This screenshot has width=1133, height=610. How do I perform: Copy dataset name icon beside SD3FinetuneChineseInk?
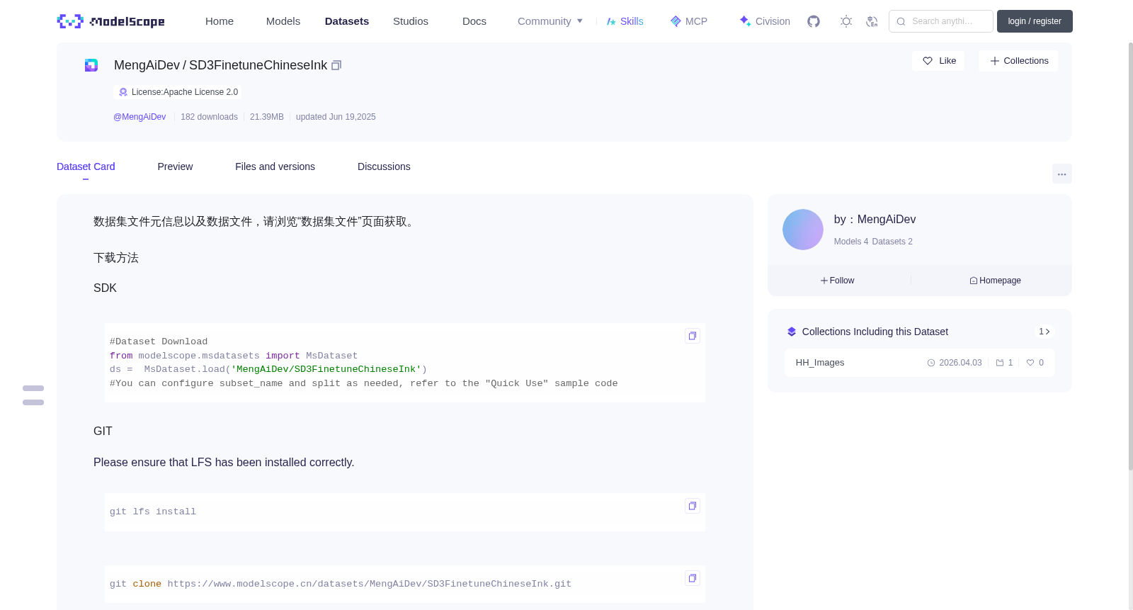[336, 65]
